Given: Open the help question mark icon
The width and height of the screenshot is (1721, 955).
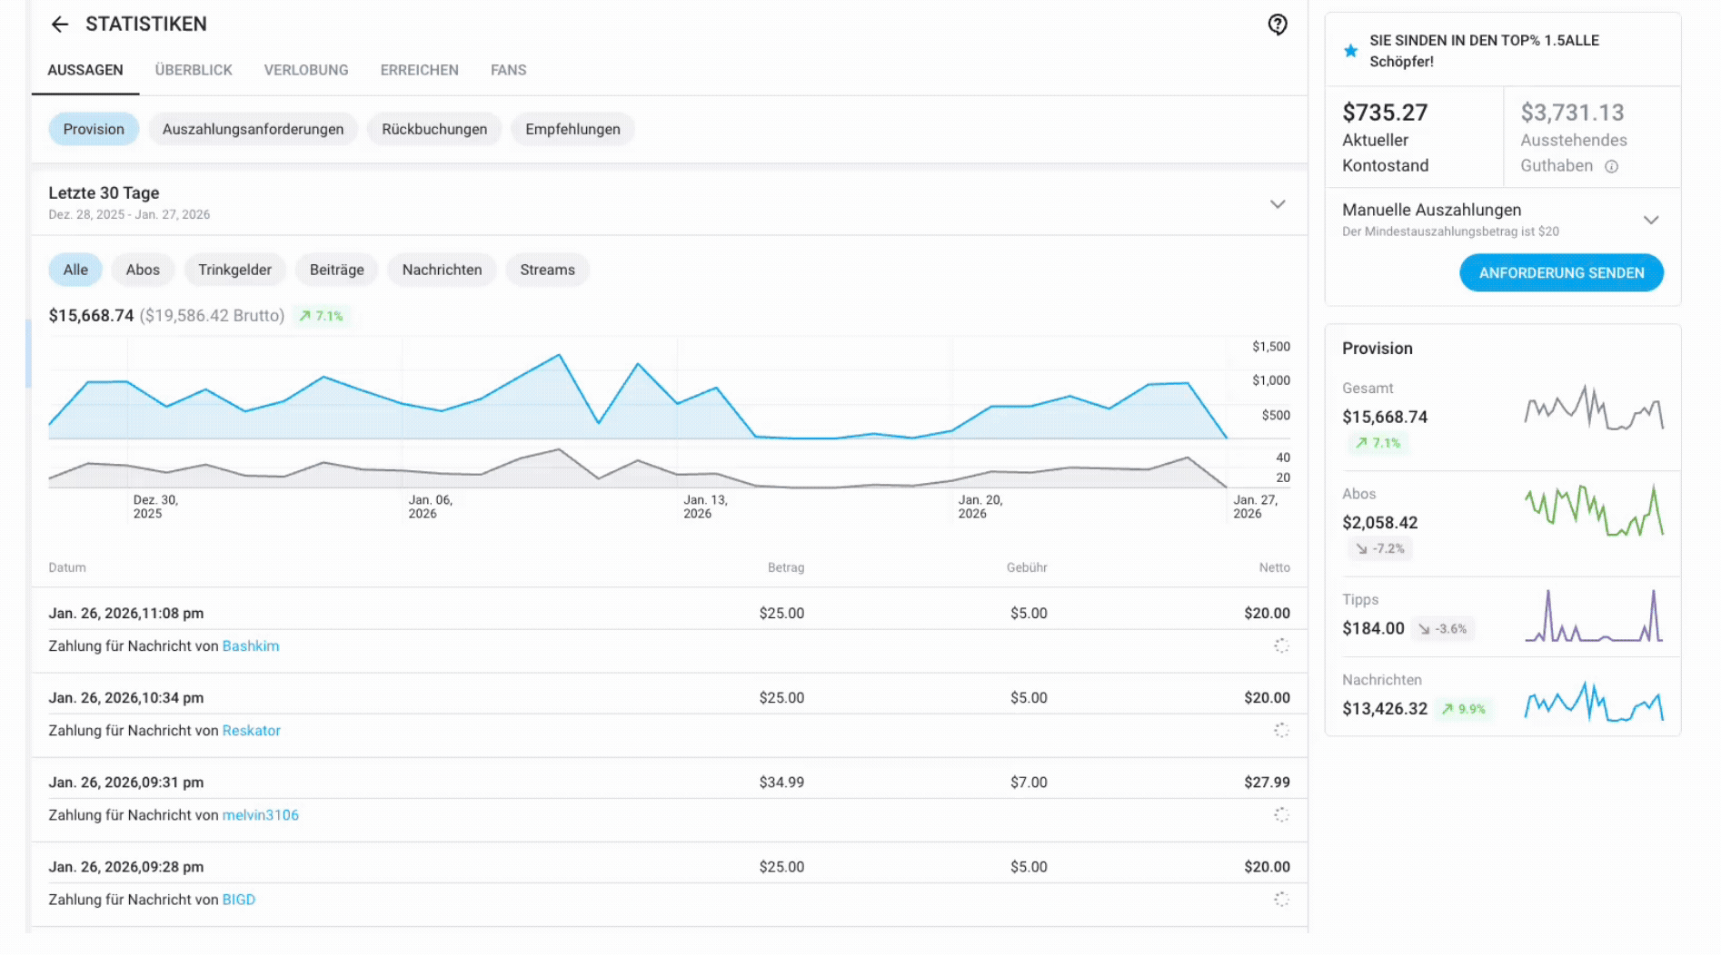Looking at the screenshot, I should [1278, 25].
